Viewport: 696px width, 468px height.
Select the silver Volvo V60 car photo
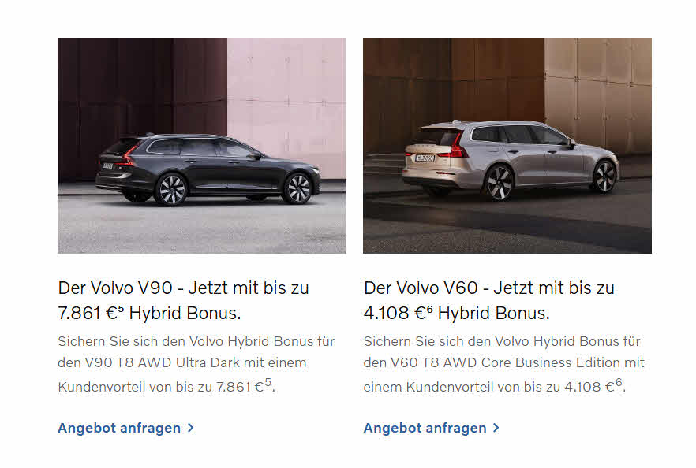(x=507, y=145)
